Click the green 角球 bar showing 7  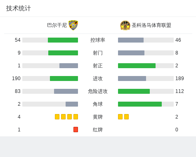click(140, 104)
